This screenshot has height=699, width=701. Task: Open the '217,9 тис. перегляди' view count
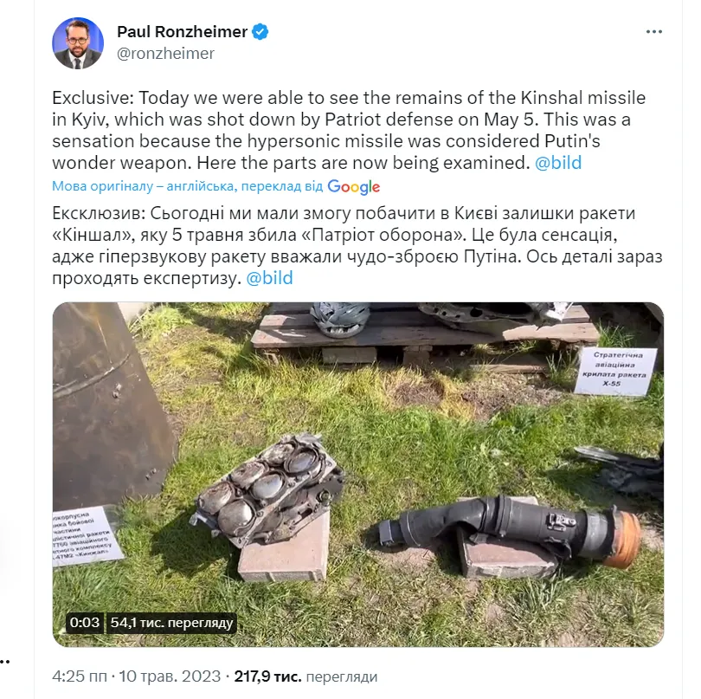coord(305,676)
